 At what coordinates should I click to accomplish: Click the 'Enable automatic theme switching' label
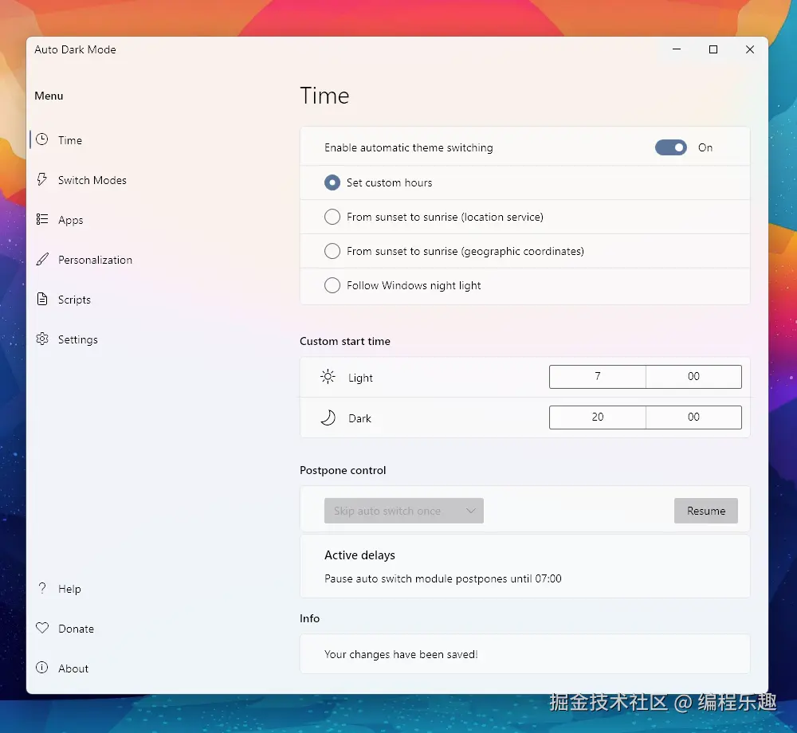coord(409,148)
